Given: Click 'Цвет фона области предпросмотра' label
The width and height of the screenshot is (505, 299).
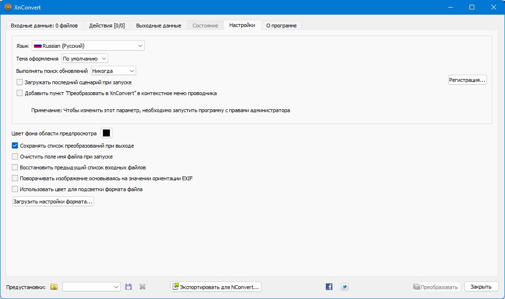Looking at the screenshot, I should 54,133.
